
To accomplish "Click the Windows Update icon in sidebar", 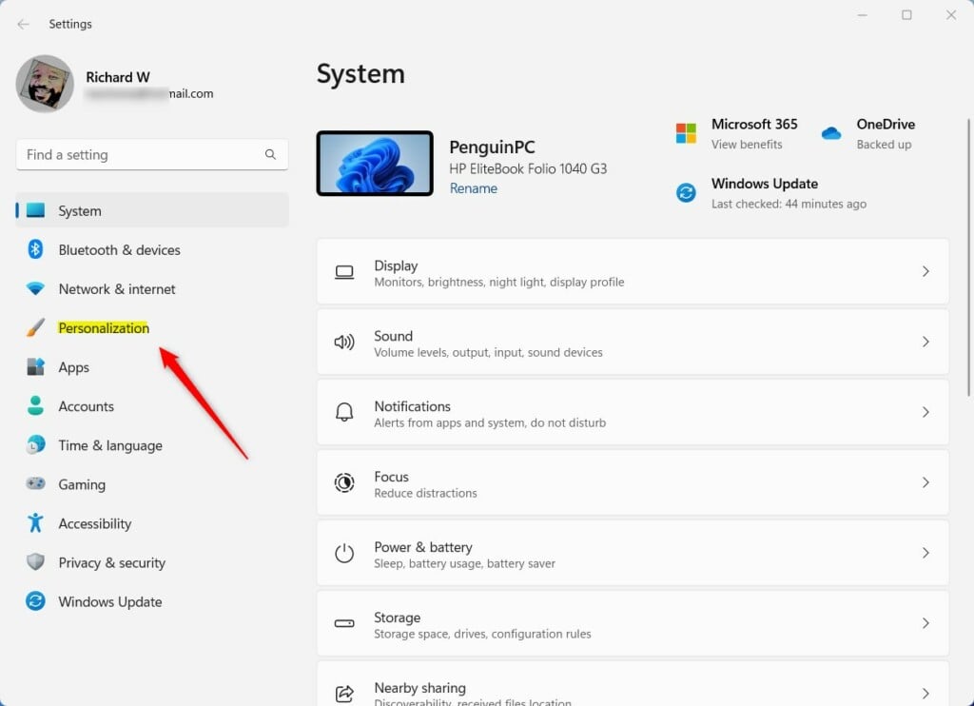I will click(35, 601).
